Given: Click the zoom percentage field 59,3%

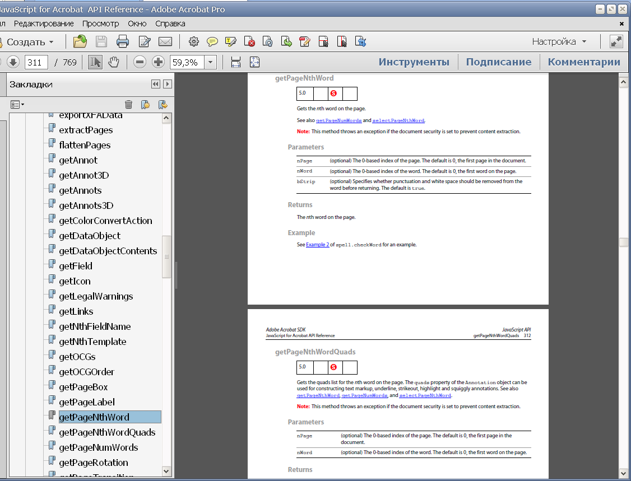Looking at the screenshot, I should pyautogui.click(x=187, y=62).
